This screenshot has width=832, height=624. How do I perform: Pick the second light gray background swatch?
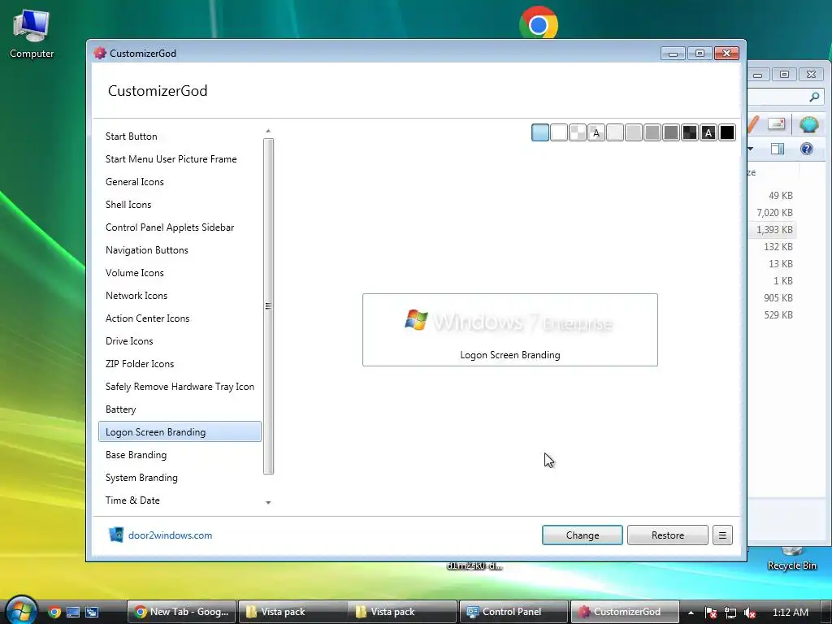(x=634, y=132)
